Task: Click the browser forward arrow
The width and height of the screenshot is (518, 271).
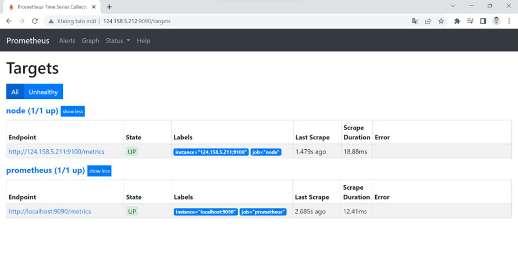Action: 22,21
